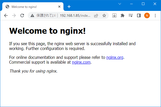This screenshot has height=107, width=161.
Task: Maximize the browser window
Action: pyautogui.click(x=143, y=4)
